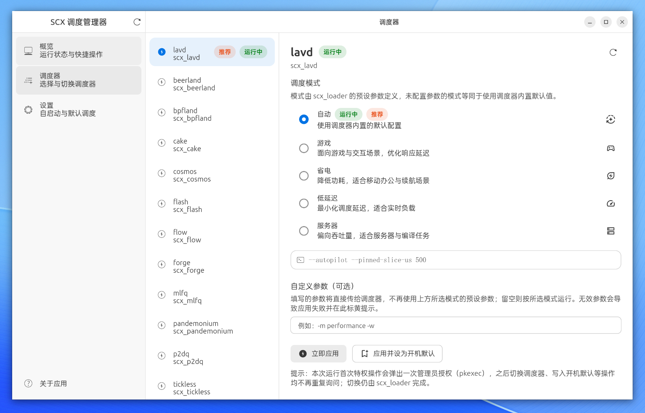Click the lightning icon next to pandemonium
This screenshot has height=413, width=645.
[162, 325]
